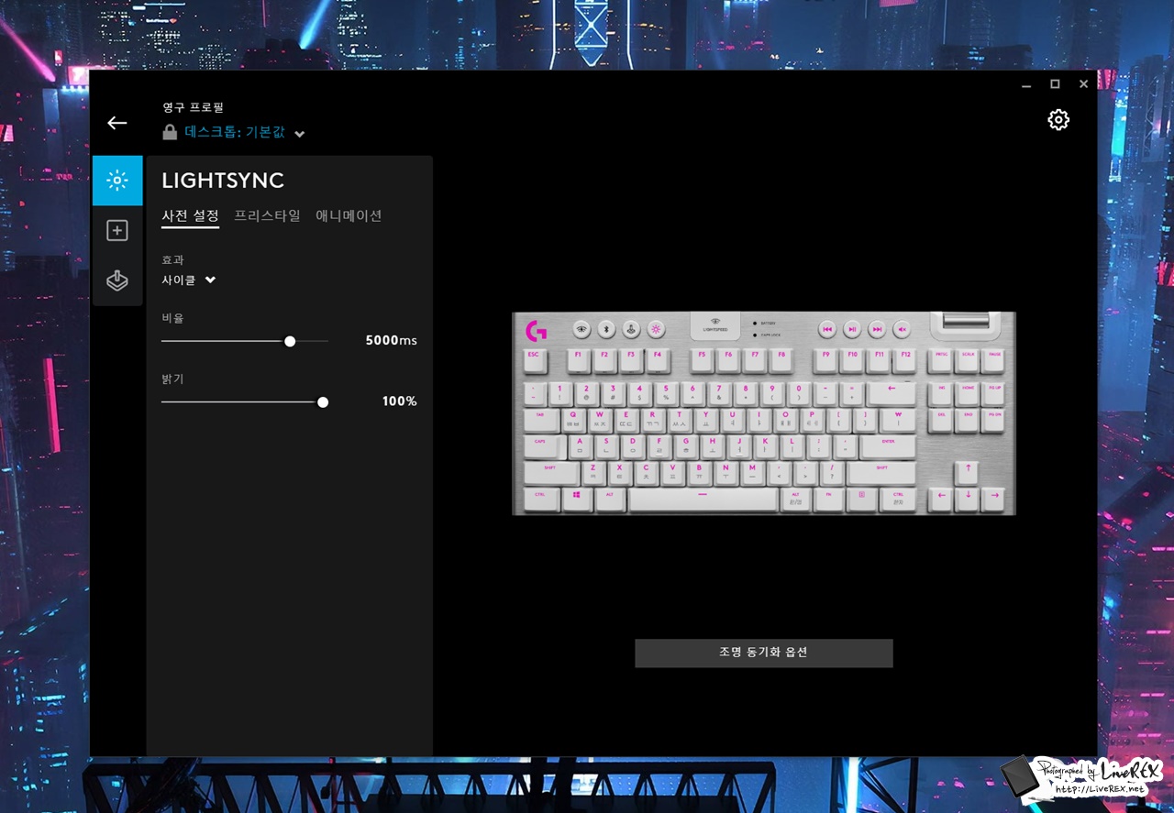Screen dimensions: 1174x813
Task: Click the F1 key on keyboard image
Action: [x=579, y=359]
